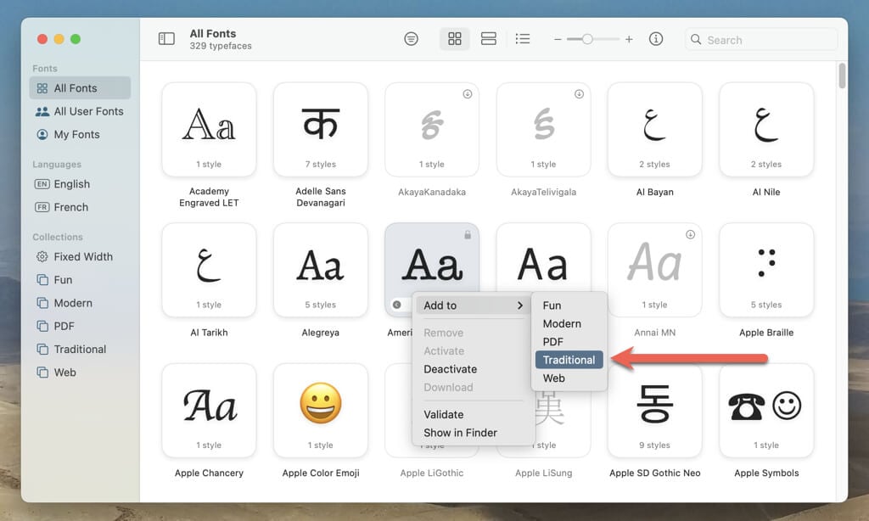
Task: Expand the Add to submenu
Action: (473, 305)
